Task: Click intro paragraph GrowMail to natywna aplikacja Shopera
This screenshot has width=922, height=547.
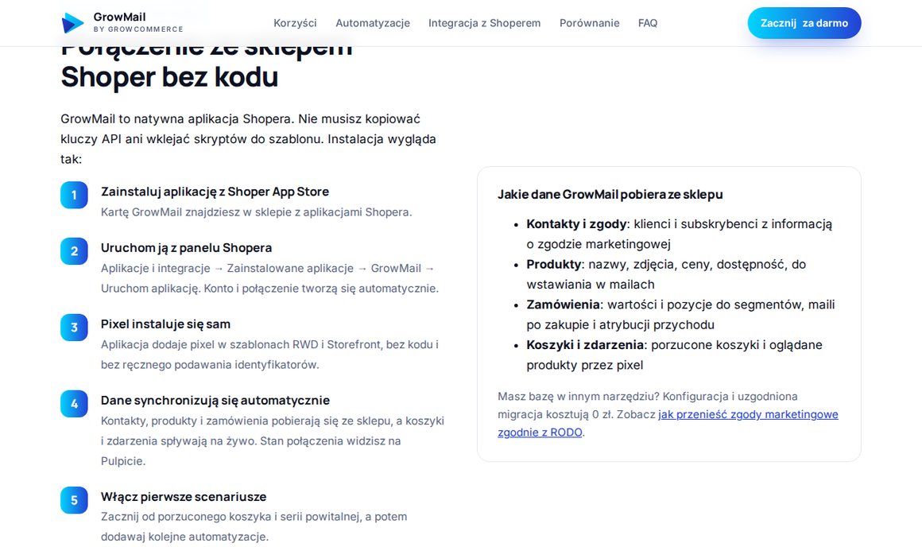Action: 248,139
